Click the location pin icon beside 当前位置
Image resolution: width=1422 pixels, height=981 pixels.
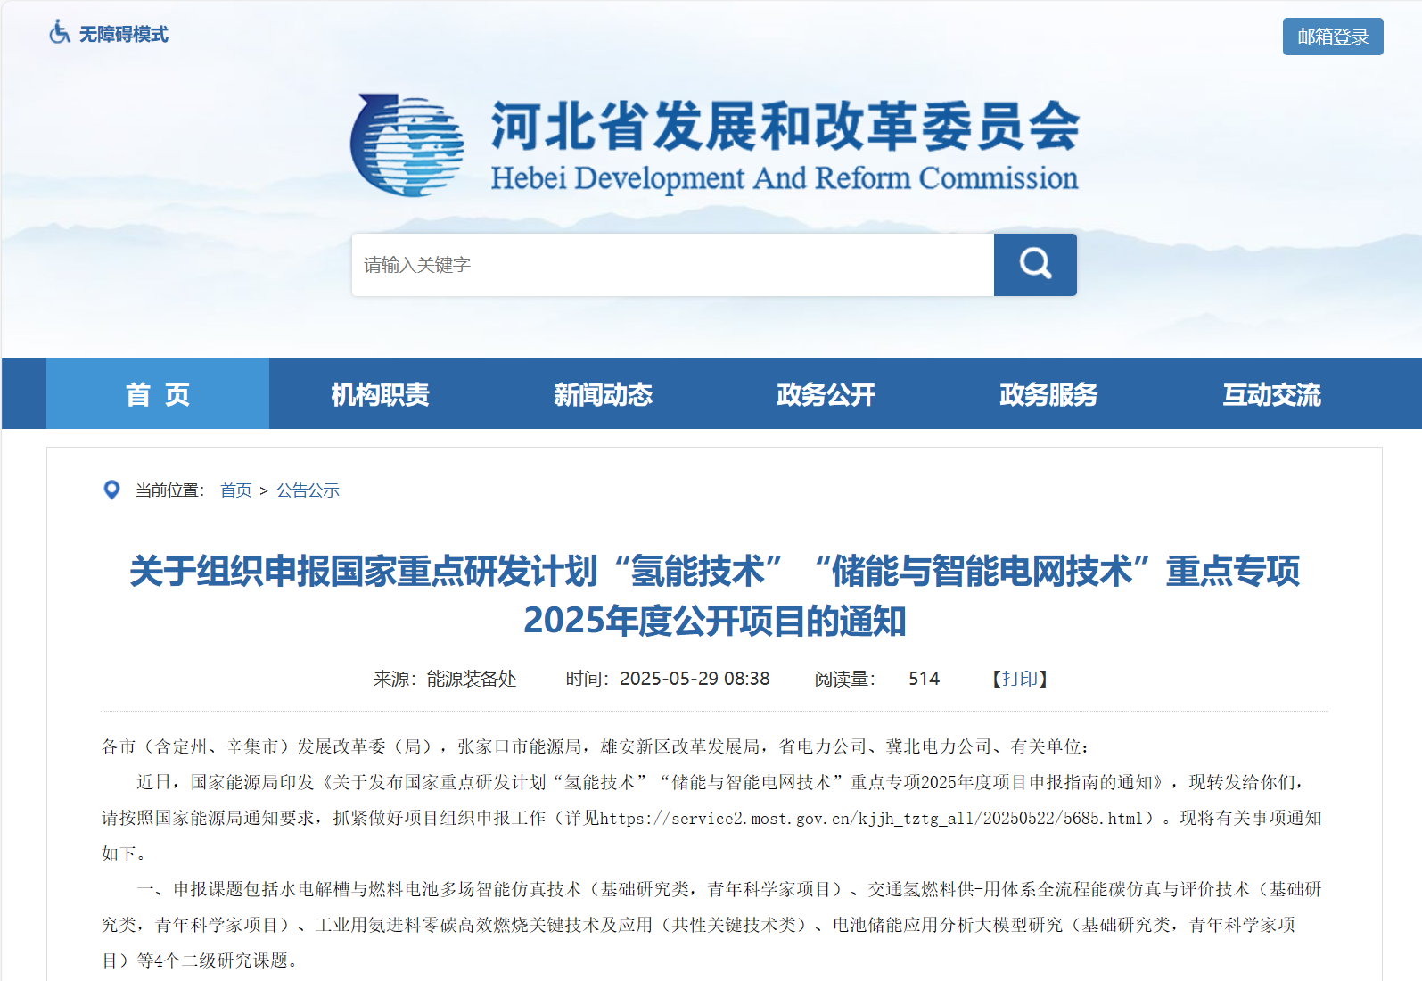(111, 490)
